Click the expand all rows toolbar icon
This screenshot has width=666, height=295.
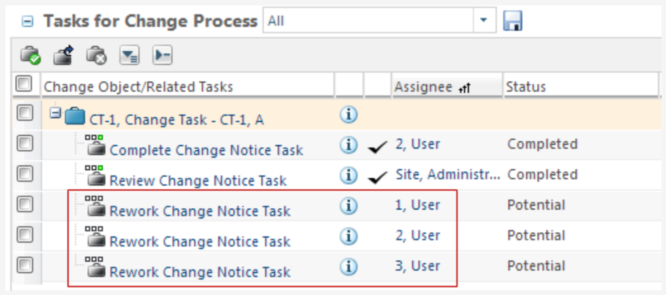(x=129, y=55)
